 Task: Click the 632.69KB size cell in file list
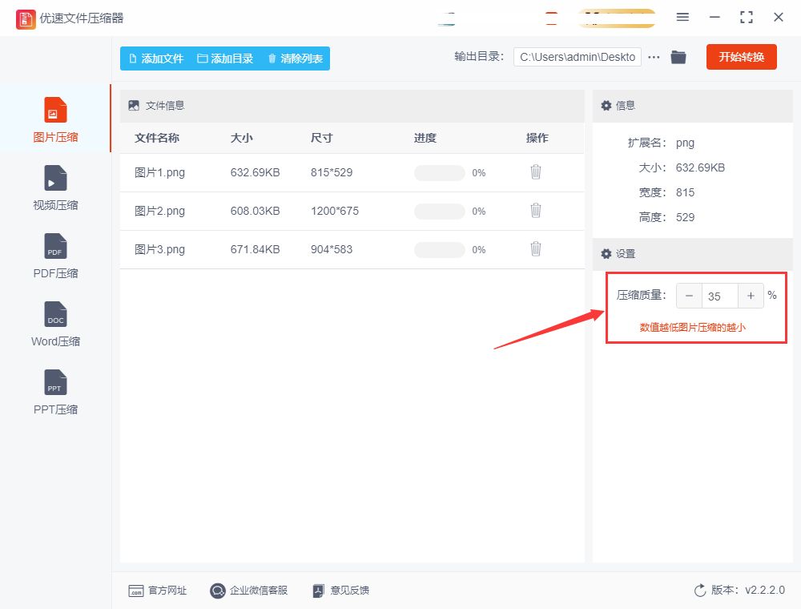255,173
